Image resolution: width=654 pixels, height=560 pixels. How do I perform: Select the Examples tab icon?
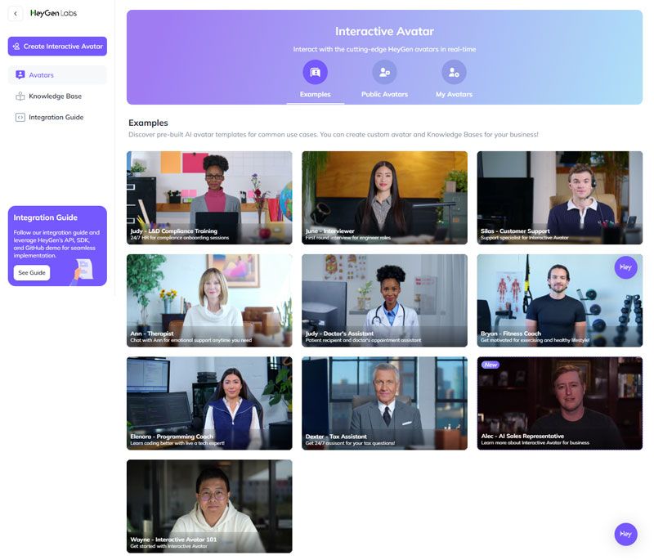(x=316, y=72)
